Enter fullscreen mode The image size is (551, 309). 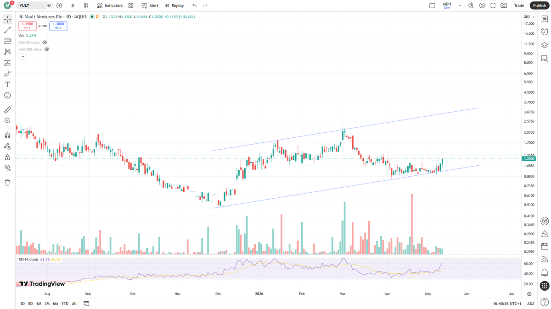493,5
